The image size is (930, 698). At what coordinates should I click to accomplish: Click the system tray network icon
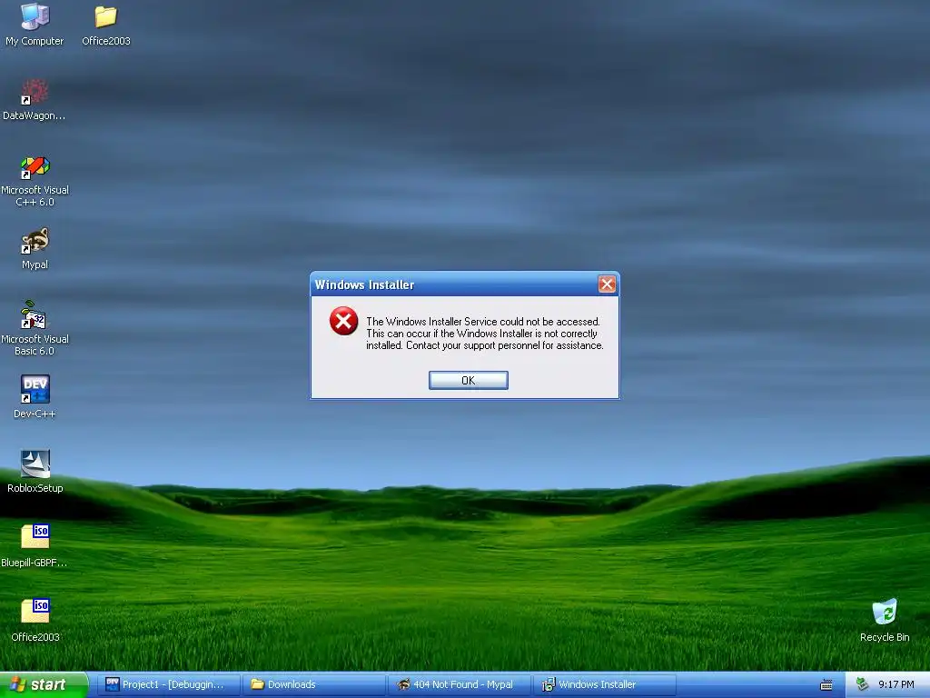coord(863,684)
